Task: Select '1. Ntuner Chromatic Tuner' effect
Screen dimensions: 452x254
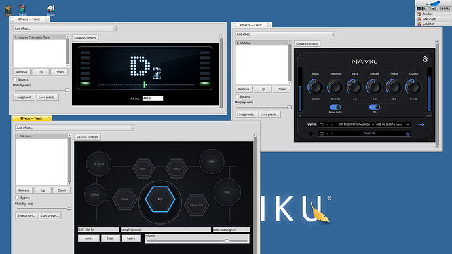Action: click(40, 37)
